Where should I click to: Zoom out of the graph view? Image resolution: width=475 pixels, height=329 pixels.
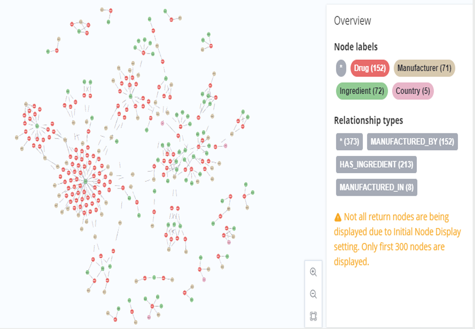pyautogui.click(x=313, y=294)
